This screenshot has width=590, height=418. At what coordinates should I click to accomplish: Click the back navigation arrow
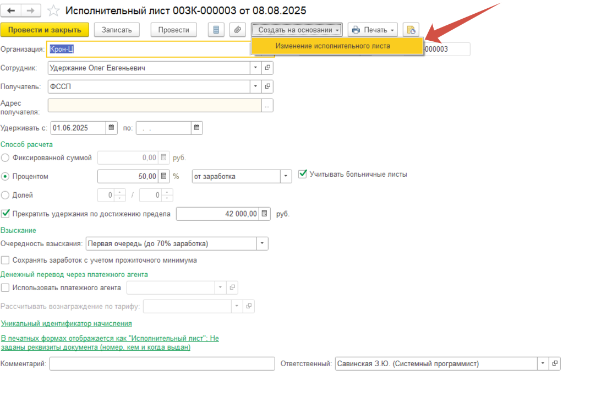11,10
